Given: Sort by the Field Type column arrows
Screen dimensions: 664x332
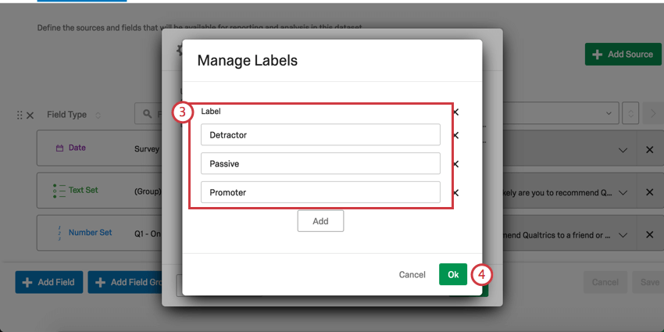Looking at the screenshot, I should coord(98,115).
